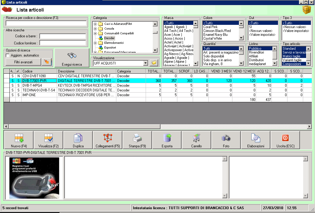Click the Duplica duplicate icon
Viewport: 315px width, 213px height.
tap(78, 138)
